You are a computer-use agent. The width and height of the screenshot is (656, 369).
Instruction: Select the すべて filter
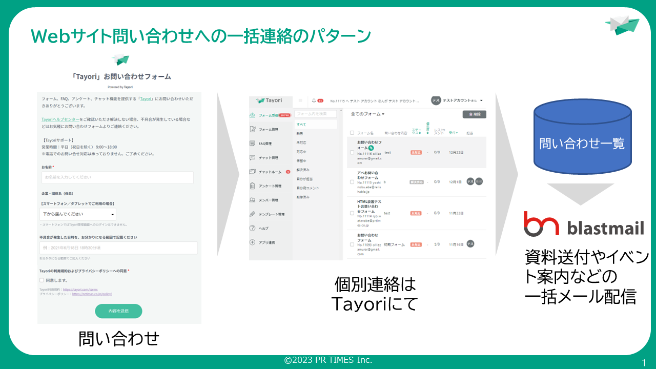point(316,124)
